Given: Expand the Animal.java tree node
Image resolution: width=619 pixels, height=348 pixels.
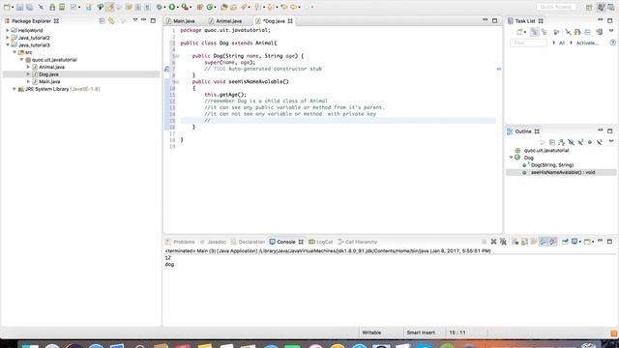Looking at the screenshot, I should pos(28,67).
